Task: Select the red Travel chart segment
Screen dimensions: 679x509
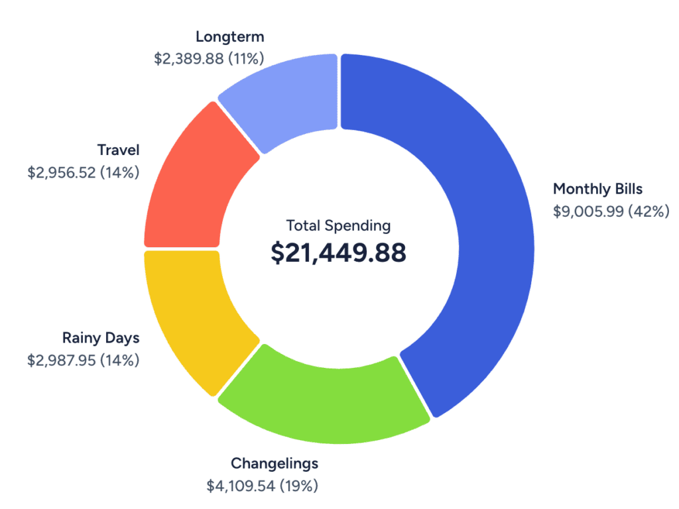Action: pyautogui.click(x=192, y=186)
